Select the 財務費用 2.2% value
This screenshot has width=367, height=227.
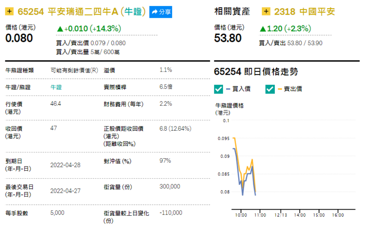(166, 104)
